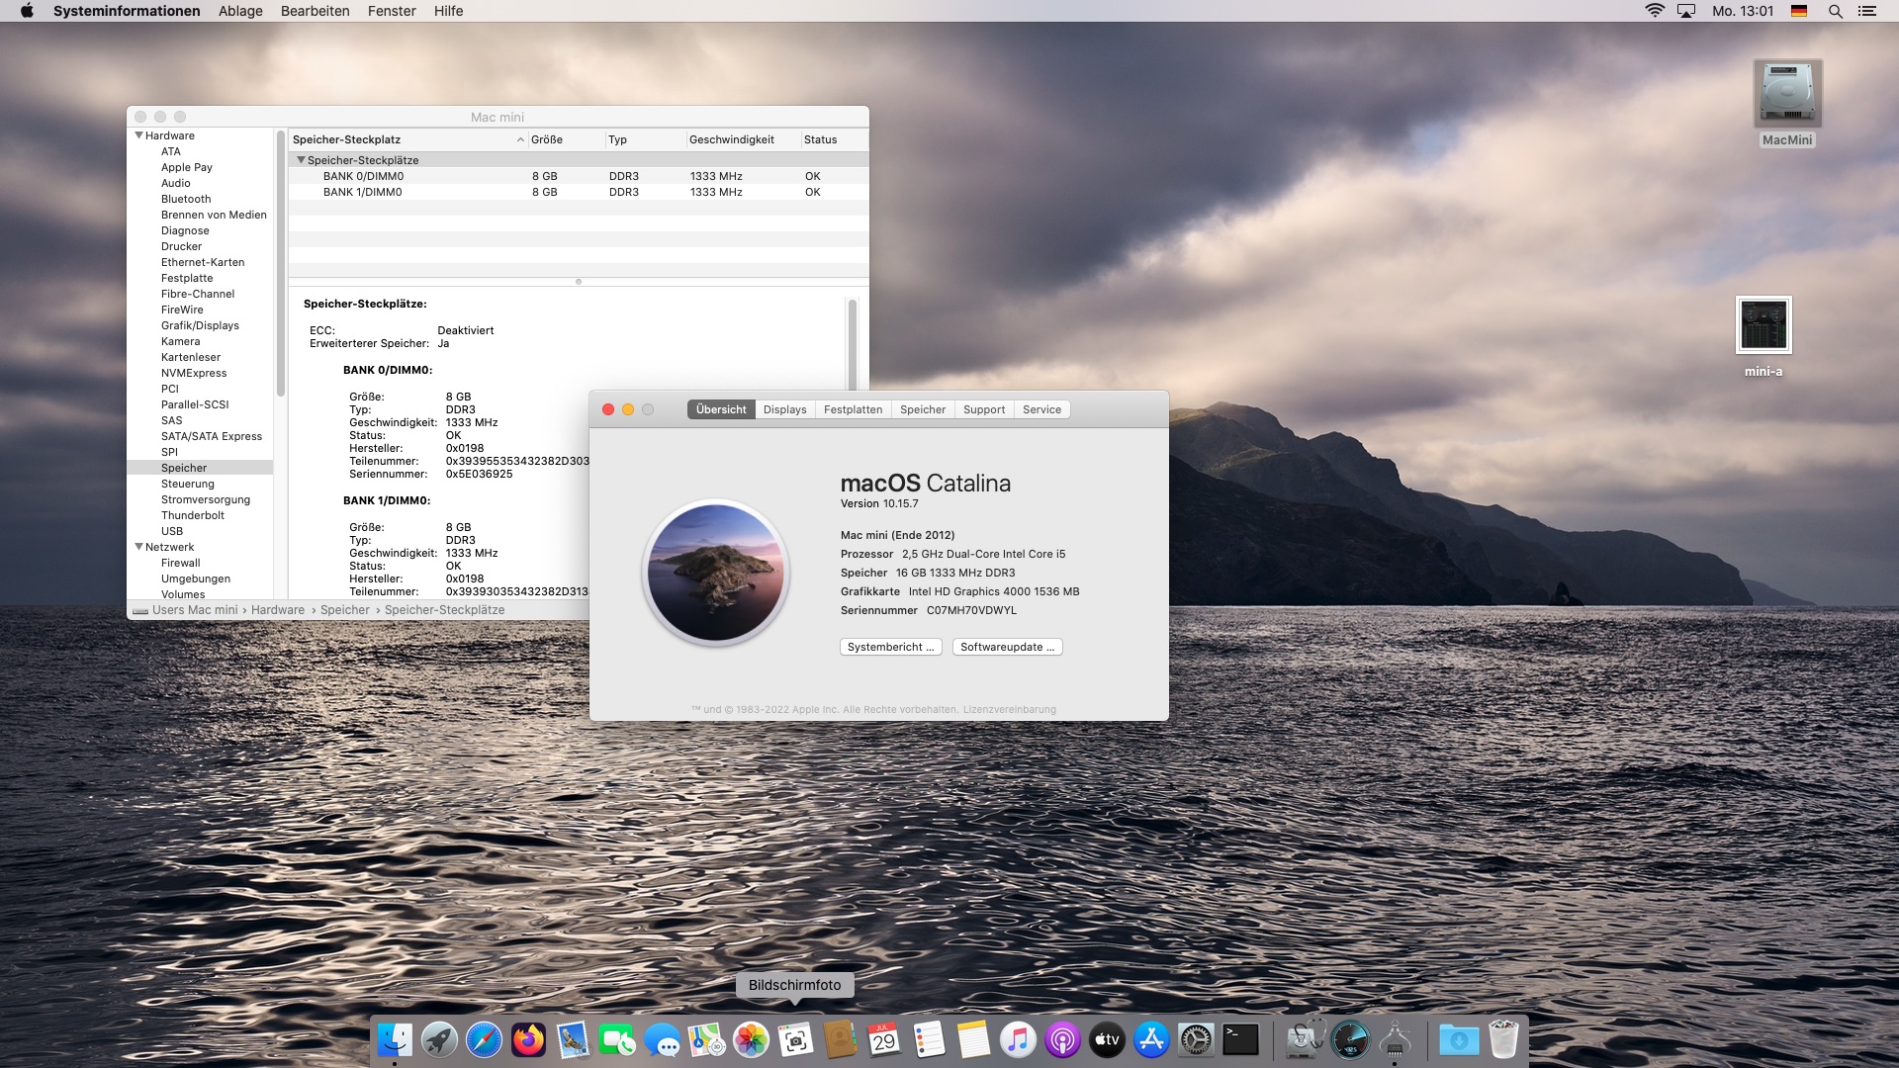Open Notification Center in menu bar
The width and height of the screenshot is (1899, 1068).
click(1867, 11)
